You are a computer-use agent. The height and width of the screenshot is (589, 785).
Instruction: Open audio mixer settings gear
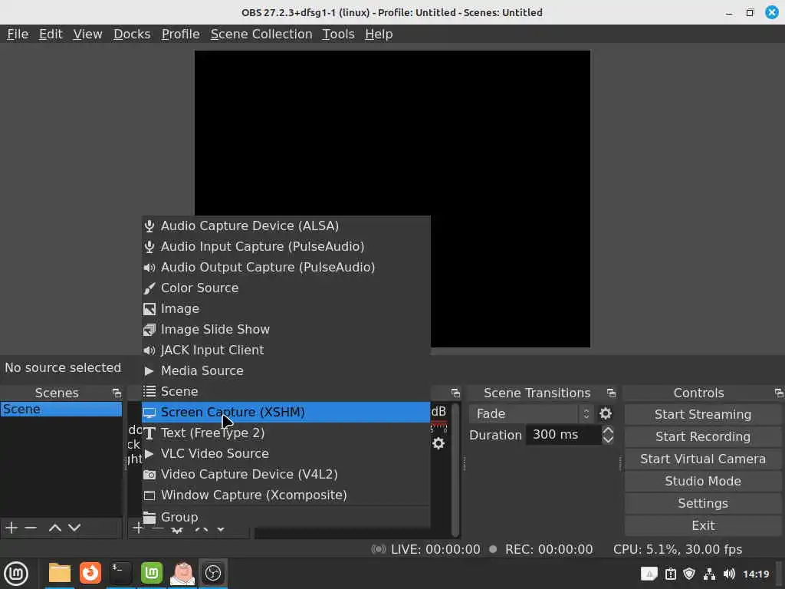tap(438, 443)
